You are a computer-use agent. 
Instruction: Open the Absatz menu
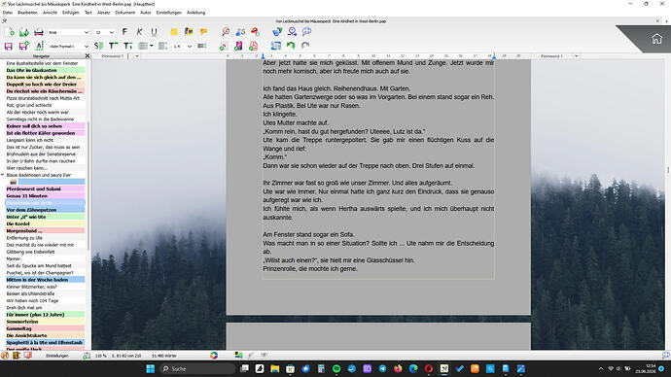(x=103, y=13)
